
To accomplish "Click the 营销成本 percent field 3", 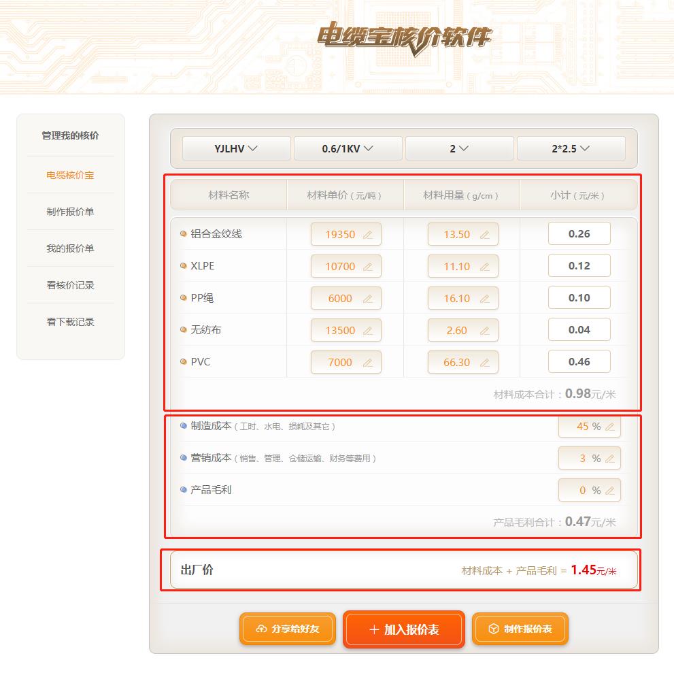I will pos(590,459).
